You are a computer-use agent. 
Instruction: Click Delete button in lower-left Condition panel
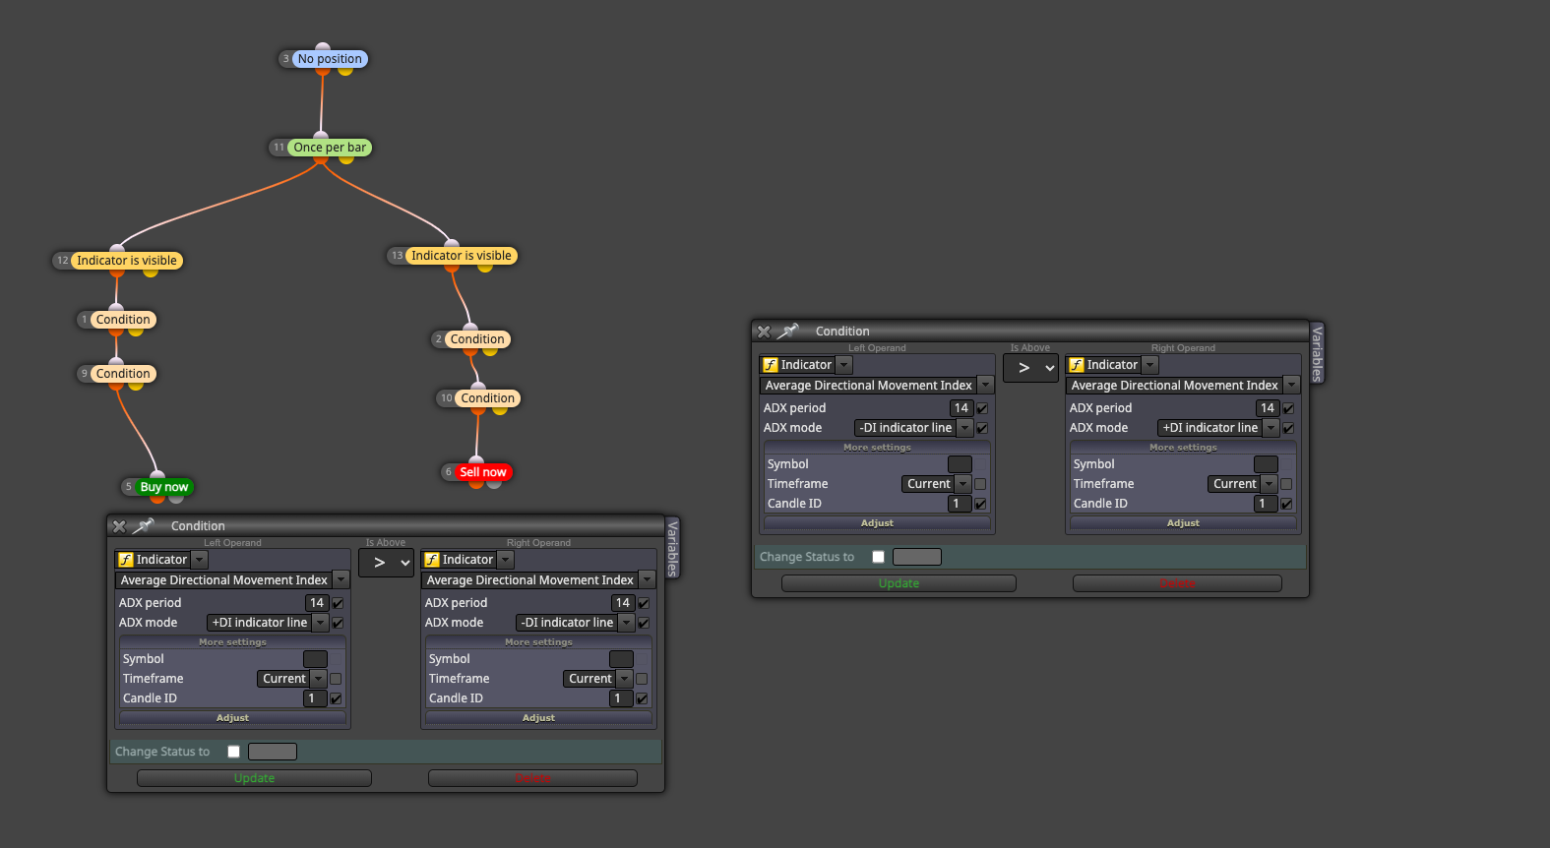point(532,778)
